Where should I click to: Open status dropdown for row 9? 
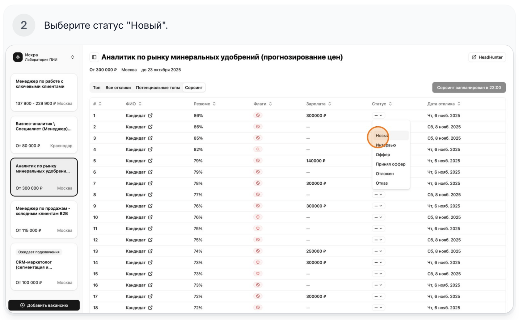coord(378,206)
